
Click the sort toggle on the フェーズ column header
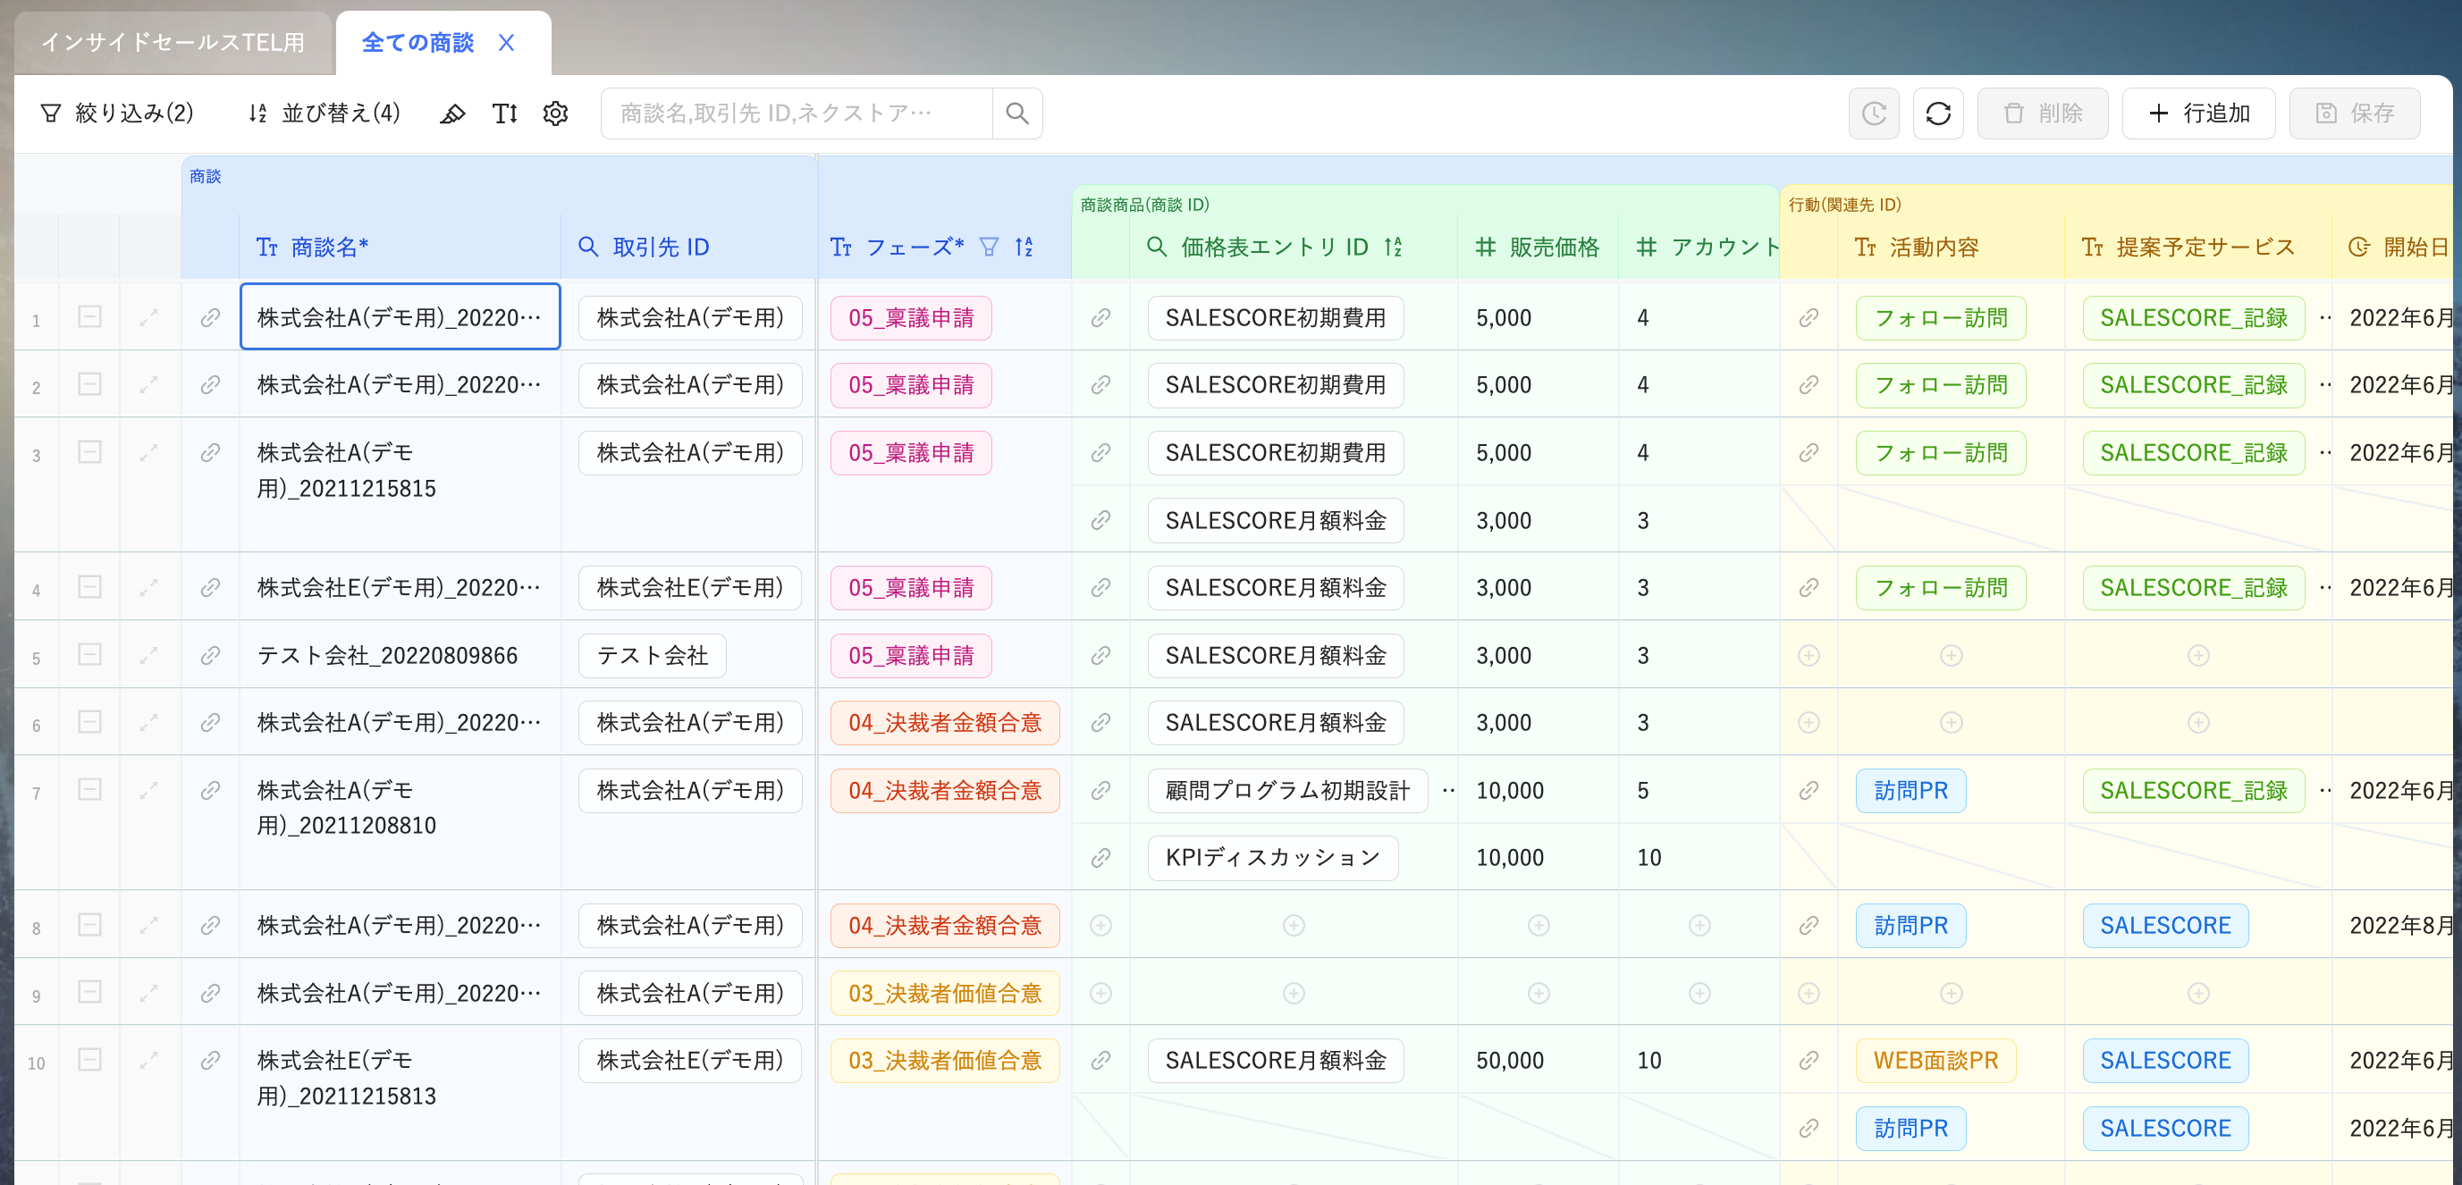(1024, 247)
